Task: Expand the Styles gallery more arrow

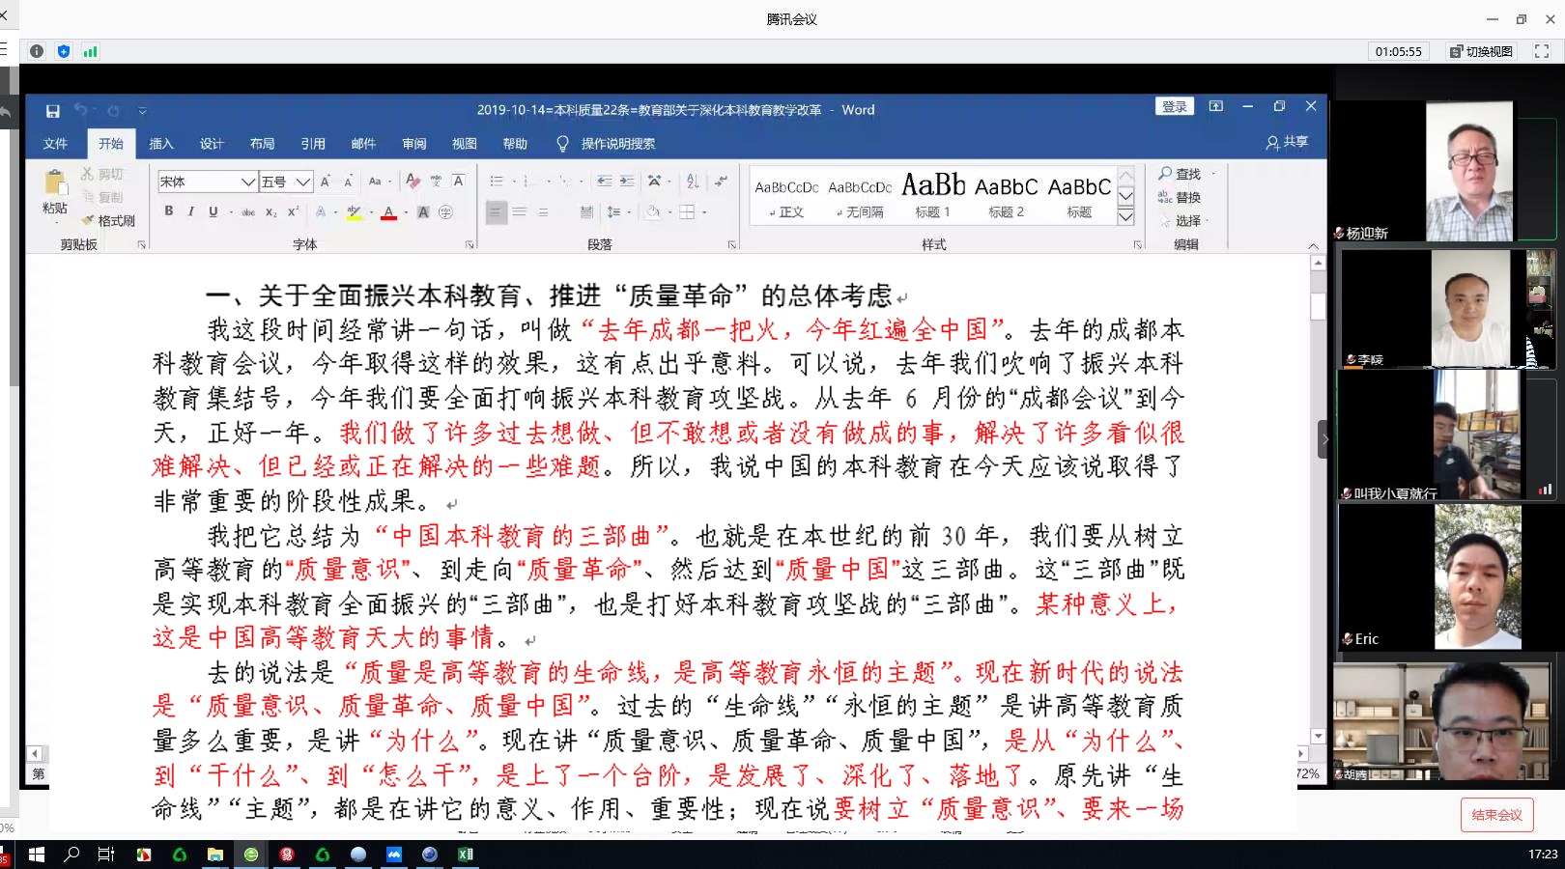Action: (x=1125, y=217)
